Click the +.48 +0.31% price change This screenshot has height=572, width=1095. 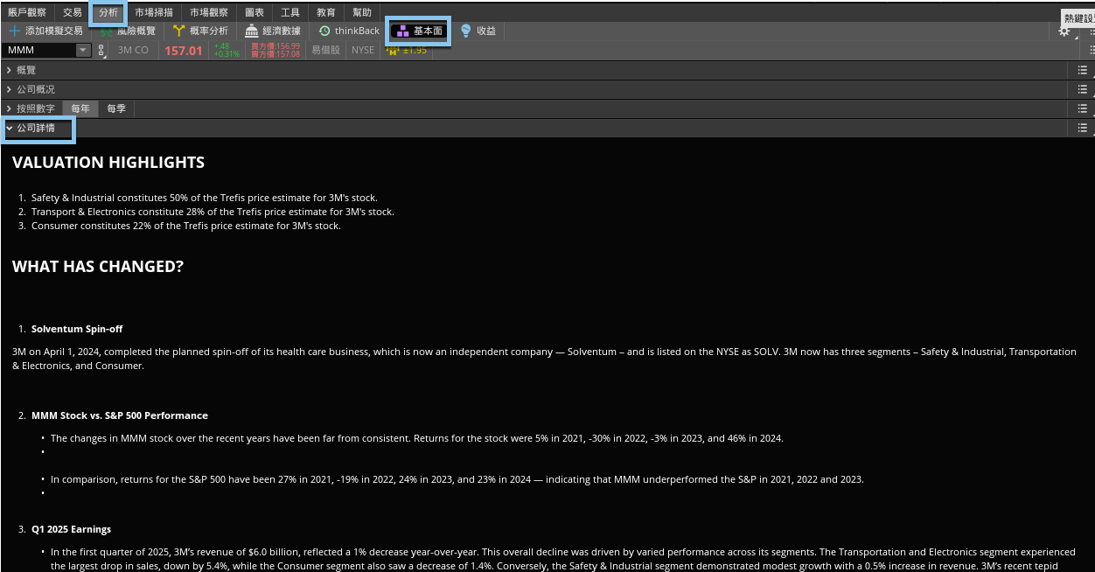click(226, 50)
